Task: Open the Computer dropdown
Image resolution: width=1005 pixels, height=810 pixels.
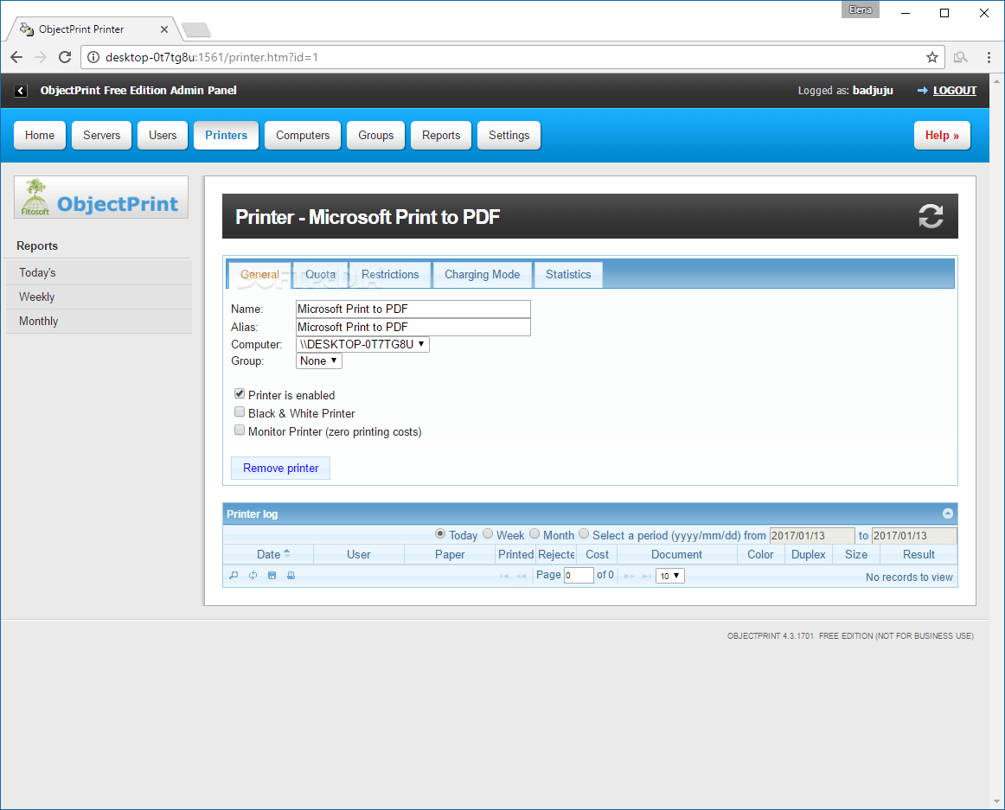Action: [x=362, y=344]
